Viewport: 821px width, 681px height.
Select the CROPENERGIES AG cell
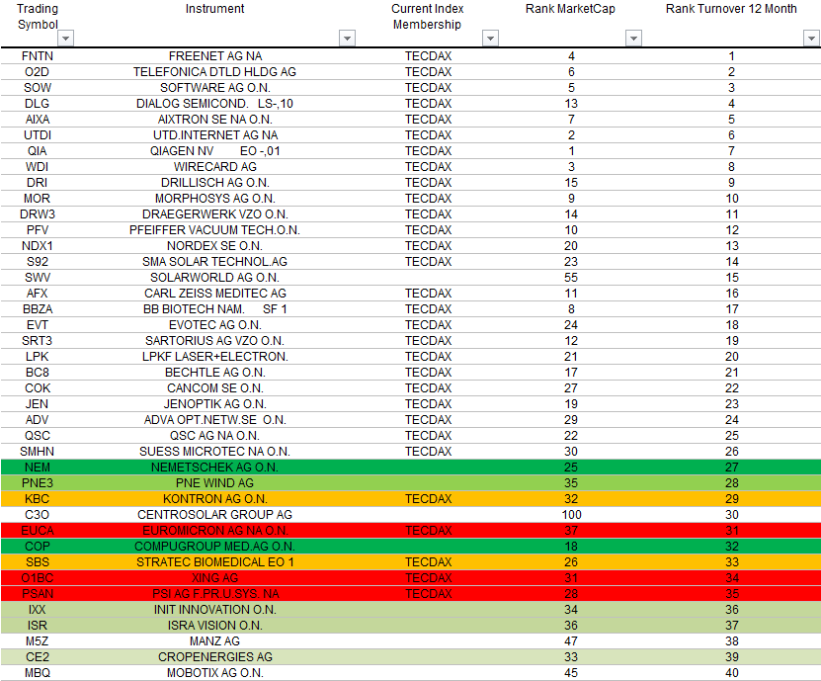(214, 657)
